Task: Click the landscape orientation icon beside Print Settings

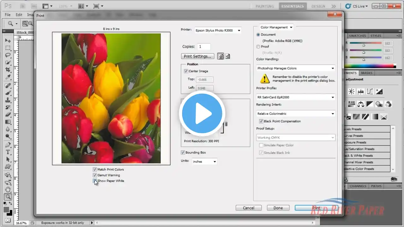Action: coord(228,56)
